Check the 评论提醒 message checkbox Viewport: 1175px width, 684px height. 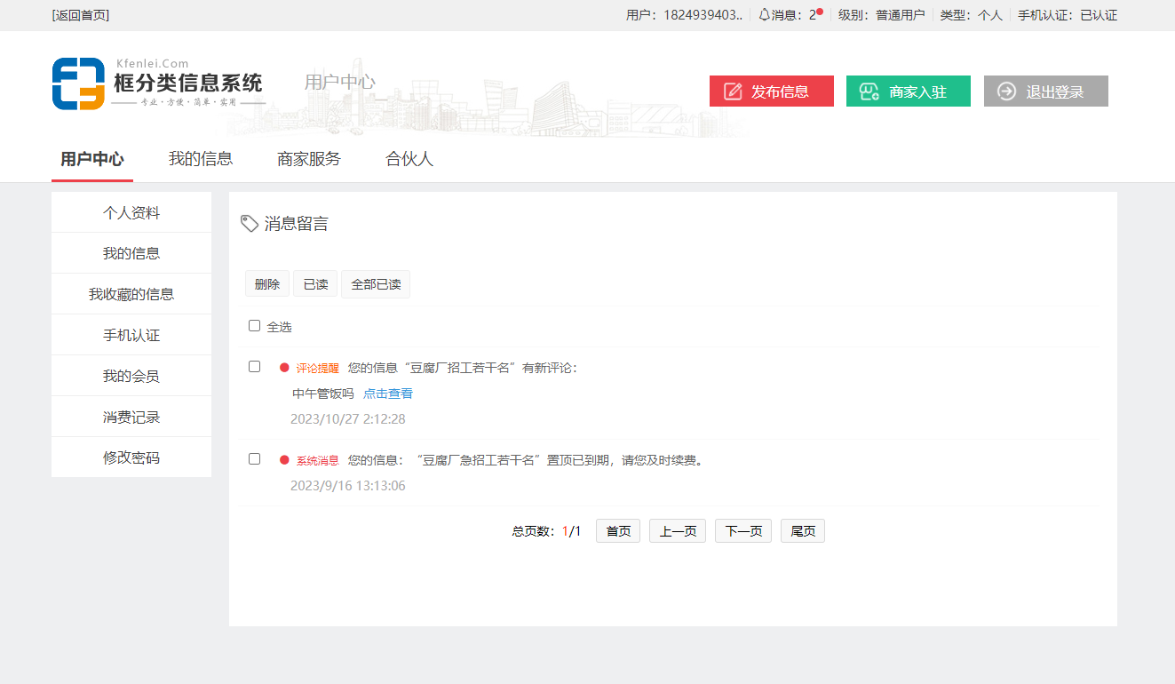coord(255,367)
